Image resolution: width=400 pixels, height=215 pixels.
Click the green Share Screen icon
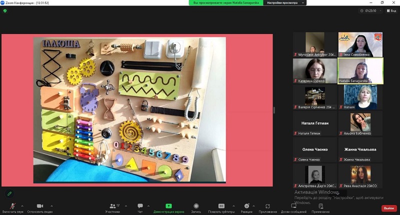(168, 206)
